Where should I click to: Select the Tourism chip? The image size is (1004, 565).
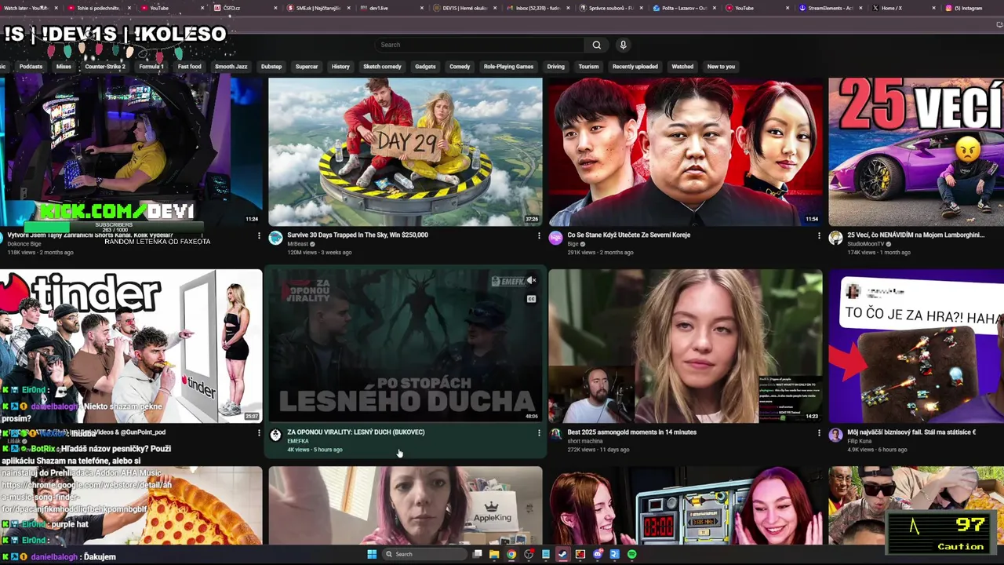(x=588, y=67)
